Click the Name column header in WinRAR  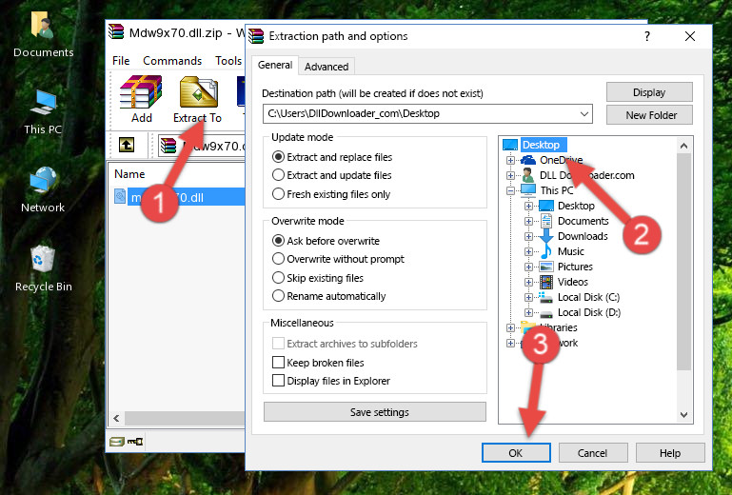pos(129,174)
